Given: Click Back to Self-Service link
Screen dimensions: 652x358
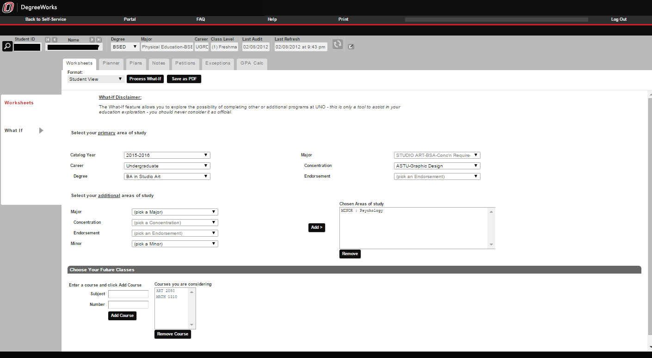Looking at the screenshot, I should tap(46, 19).
